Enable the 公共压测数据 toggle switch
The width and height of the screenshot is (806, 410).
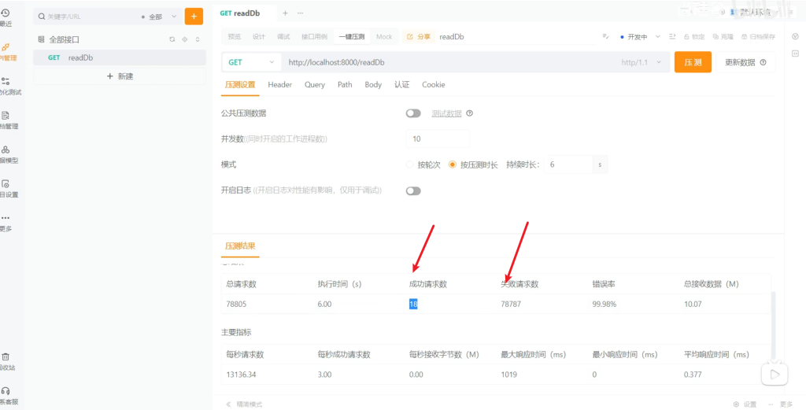coord(413,113)
